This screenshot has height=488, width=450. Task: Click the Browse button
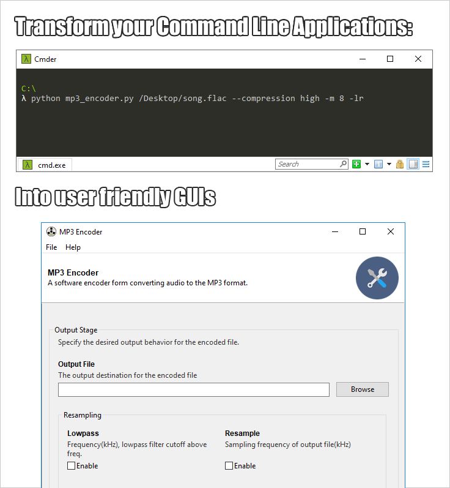(363, 389)
